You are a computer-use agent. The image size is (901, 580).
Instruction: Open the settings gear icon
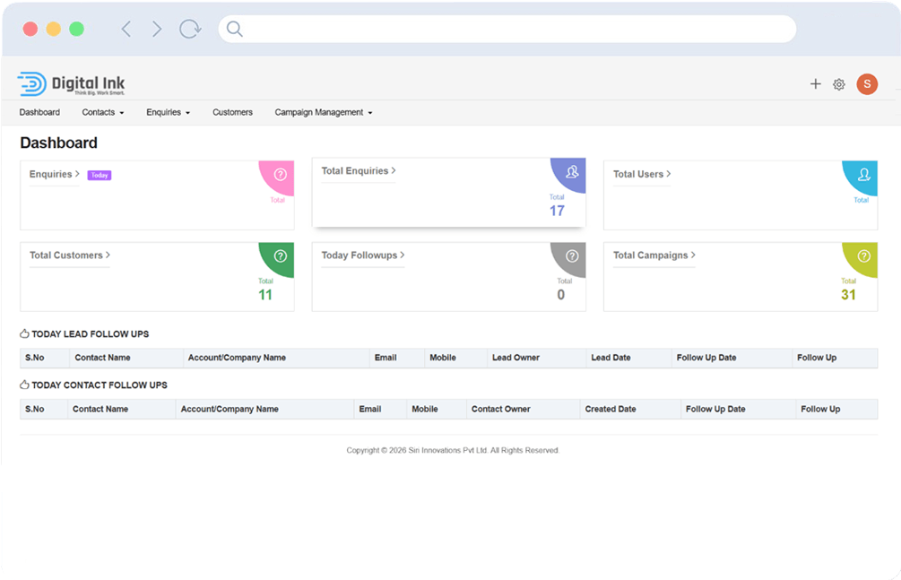coord(839,84)
